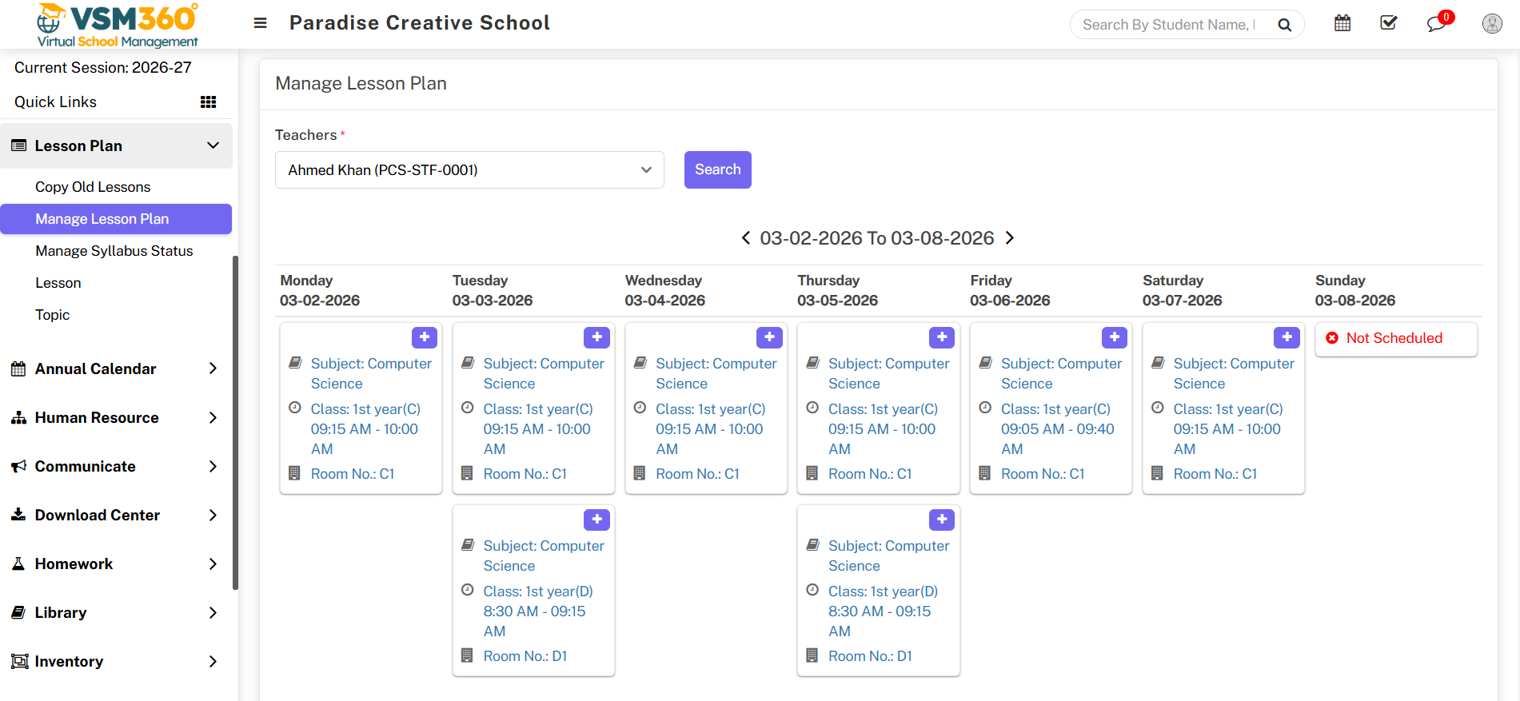This screenshot has width=1520, height=701.
Task: Add a lesson on the Saturday card
Action: 1287,337
